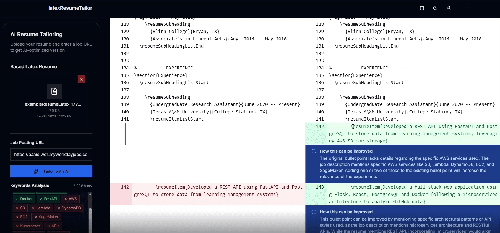The image size is (500, 233).
Task: Click the 7.9 KB file size
Action: tap(54, 111)
